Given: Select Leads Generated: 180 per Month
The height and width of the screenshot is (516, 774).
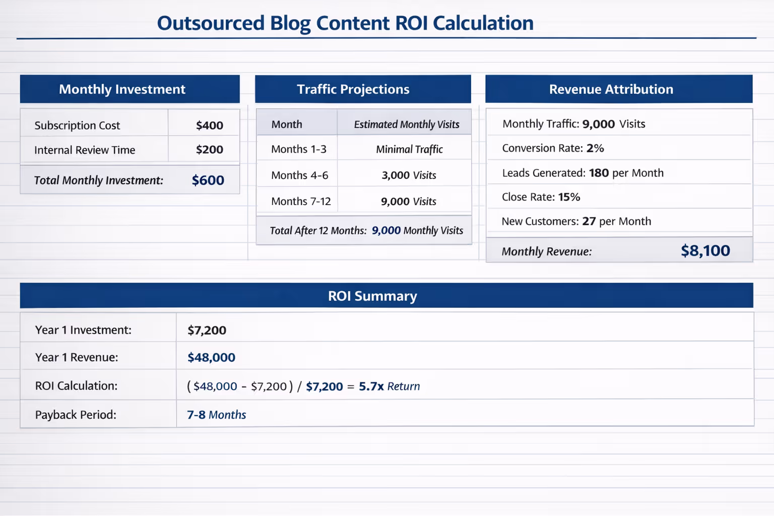Looking at the screenshot, I should (583, 173).
